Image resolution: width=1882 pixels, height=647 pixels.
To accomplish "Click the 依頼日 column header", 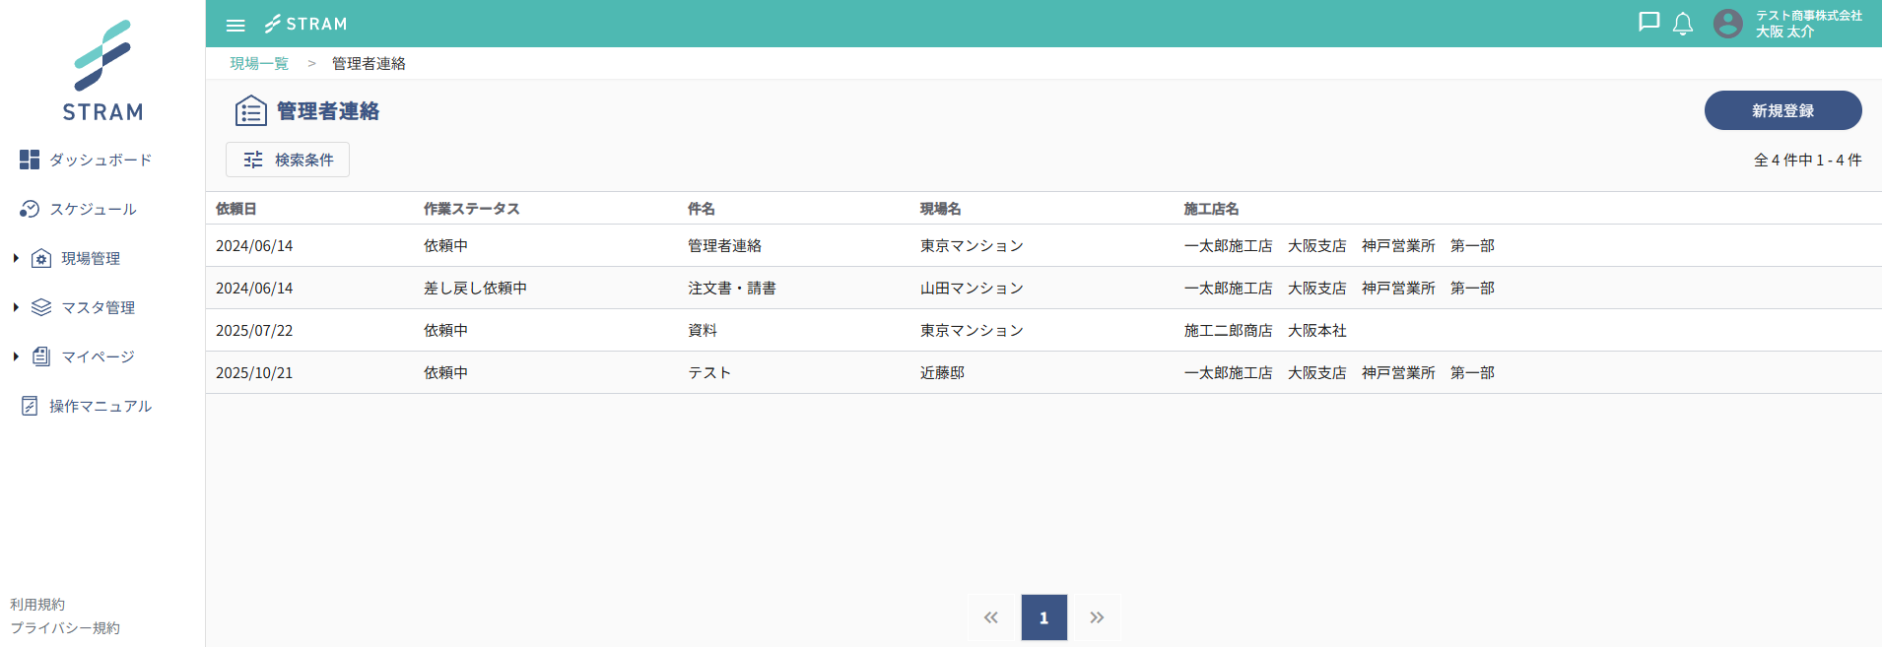I will click(x=236, y=209).
